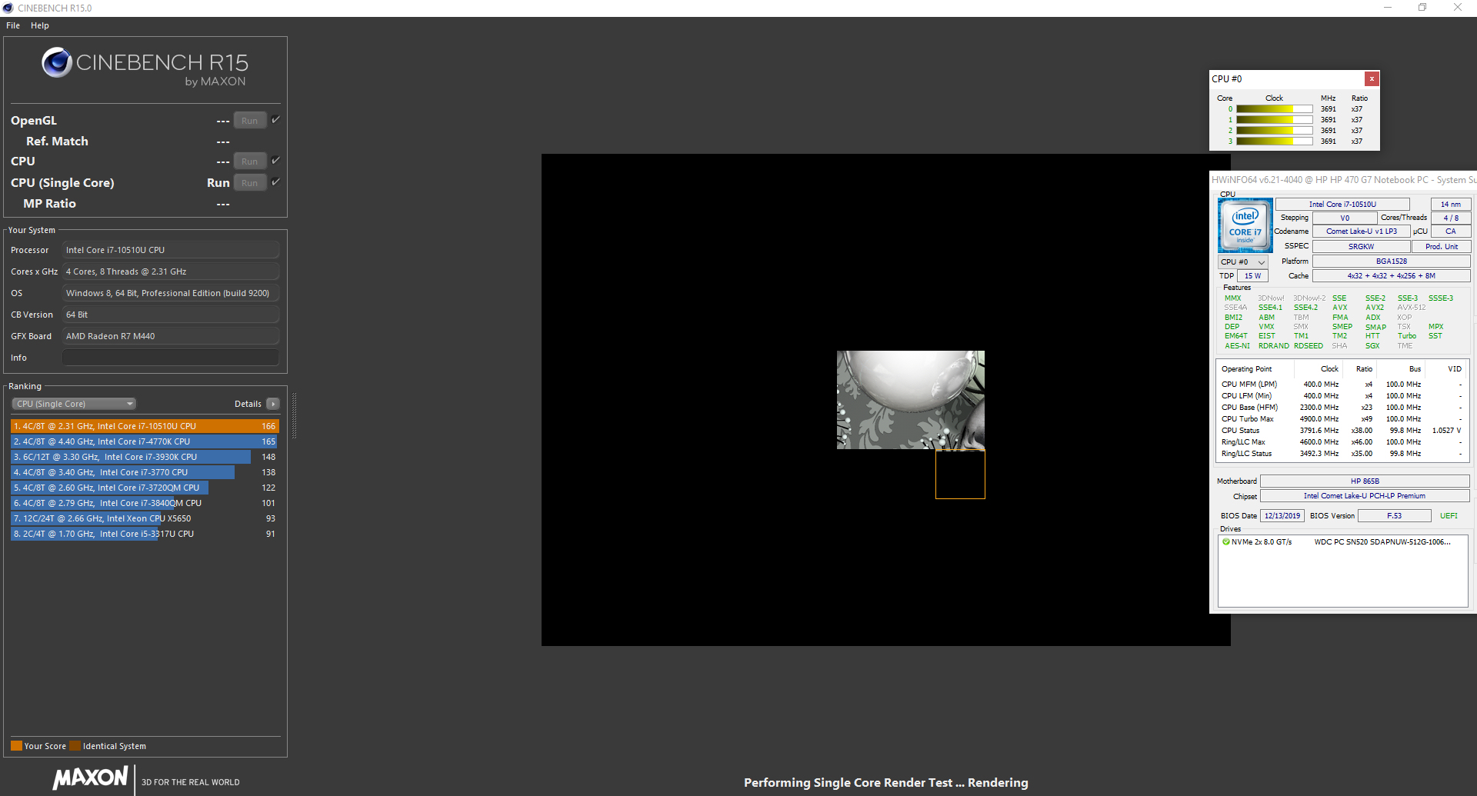Click the Info input field
This screenshot has height=796, width=1477.
[170, 358]
